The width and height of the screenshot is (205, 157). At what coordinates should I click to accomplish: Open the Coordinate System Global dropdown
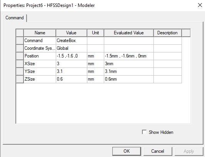tap(72, 48)
